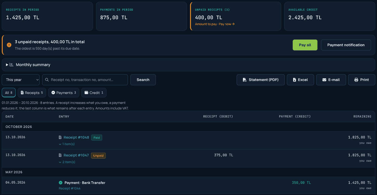The image size is (377, 195).
Task: Click the envelope icon for E-mail
Action: (x=324, y=80)
